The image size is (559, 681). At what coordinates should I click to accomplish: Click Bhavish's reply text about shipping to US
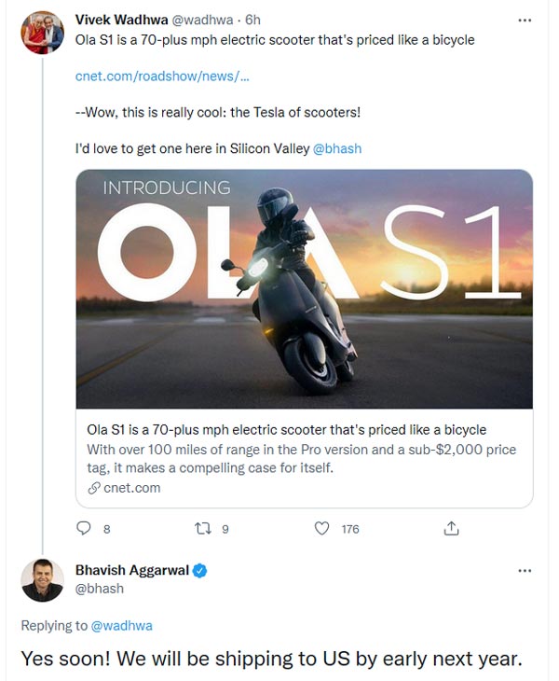[x=271, y=658]
